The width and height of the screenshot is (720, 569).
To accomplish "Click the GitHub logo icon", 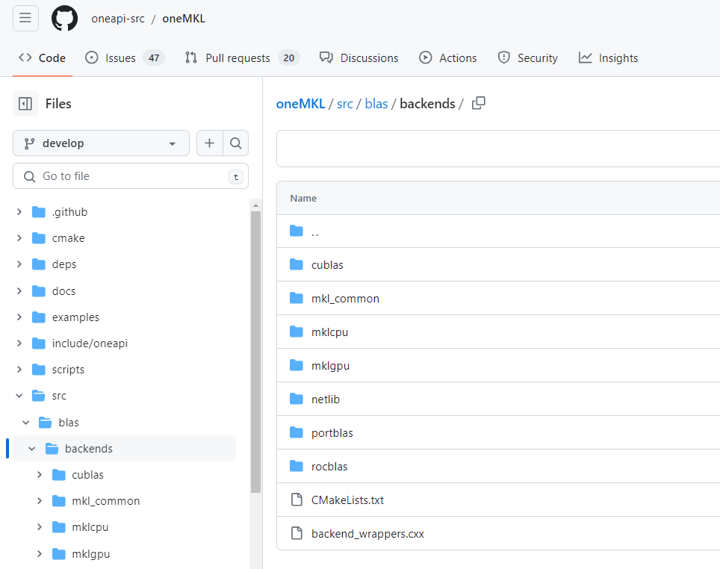I will 64,18.
